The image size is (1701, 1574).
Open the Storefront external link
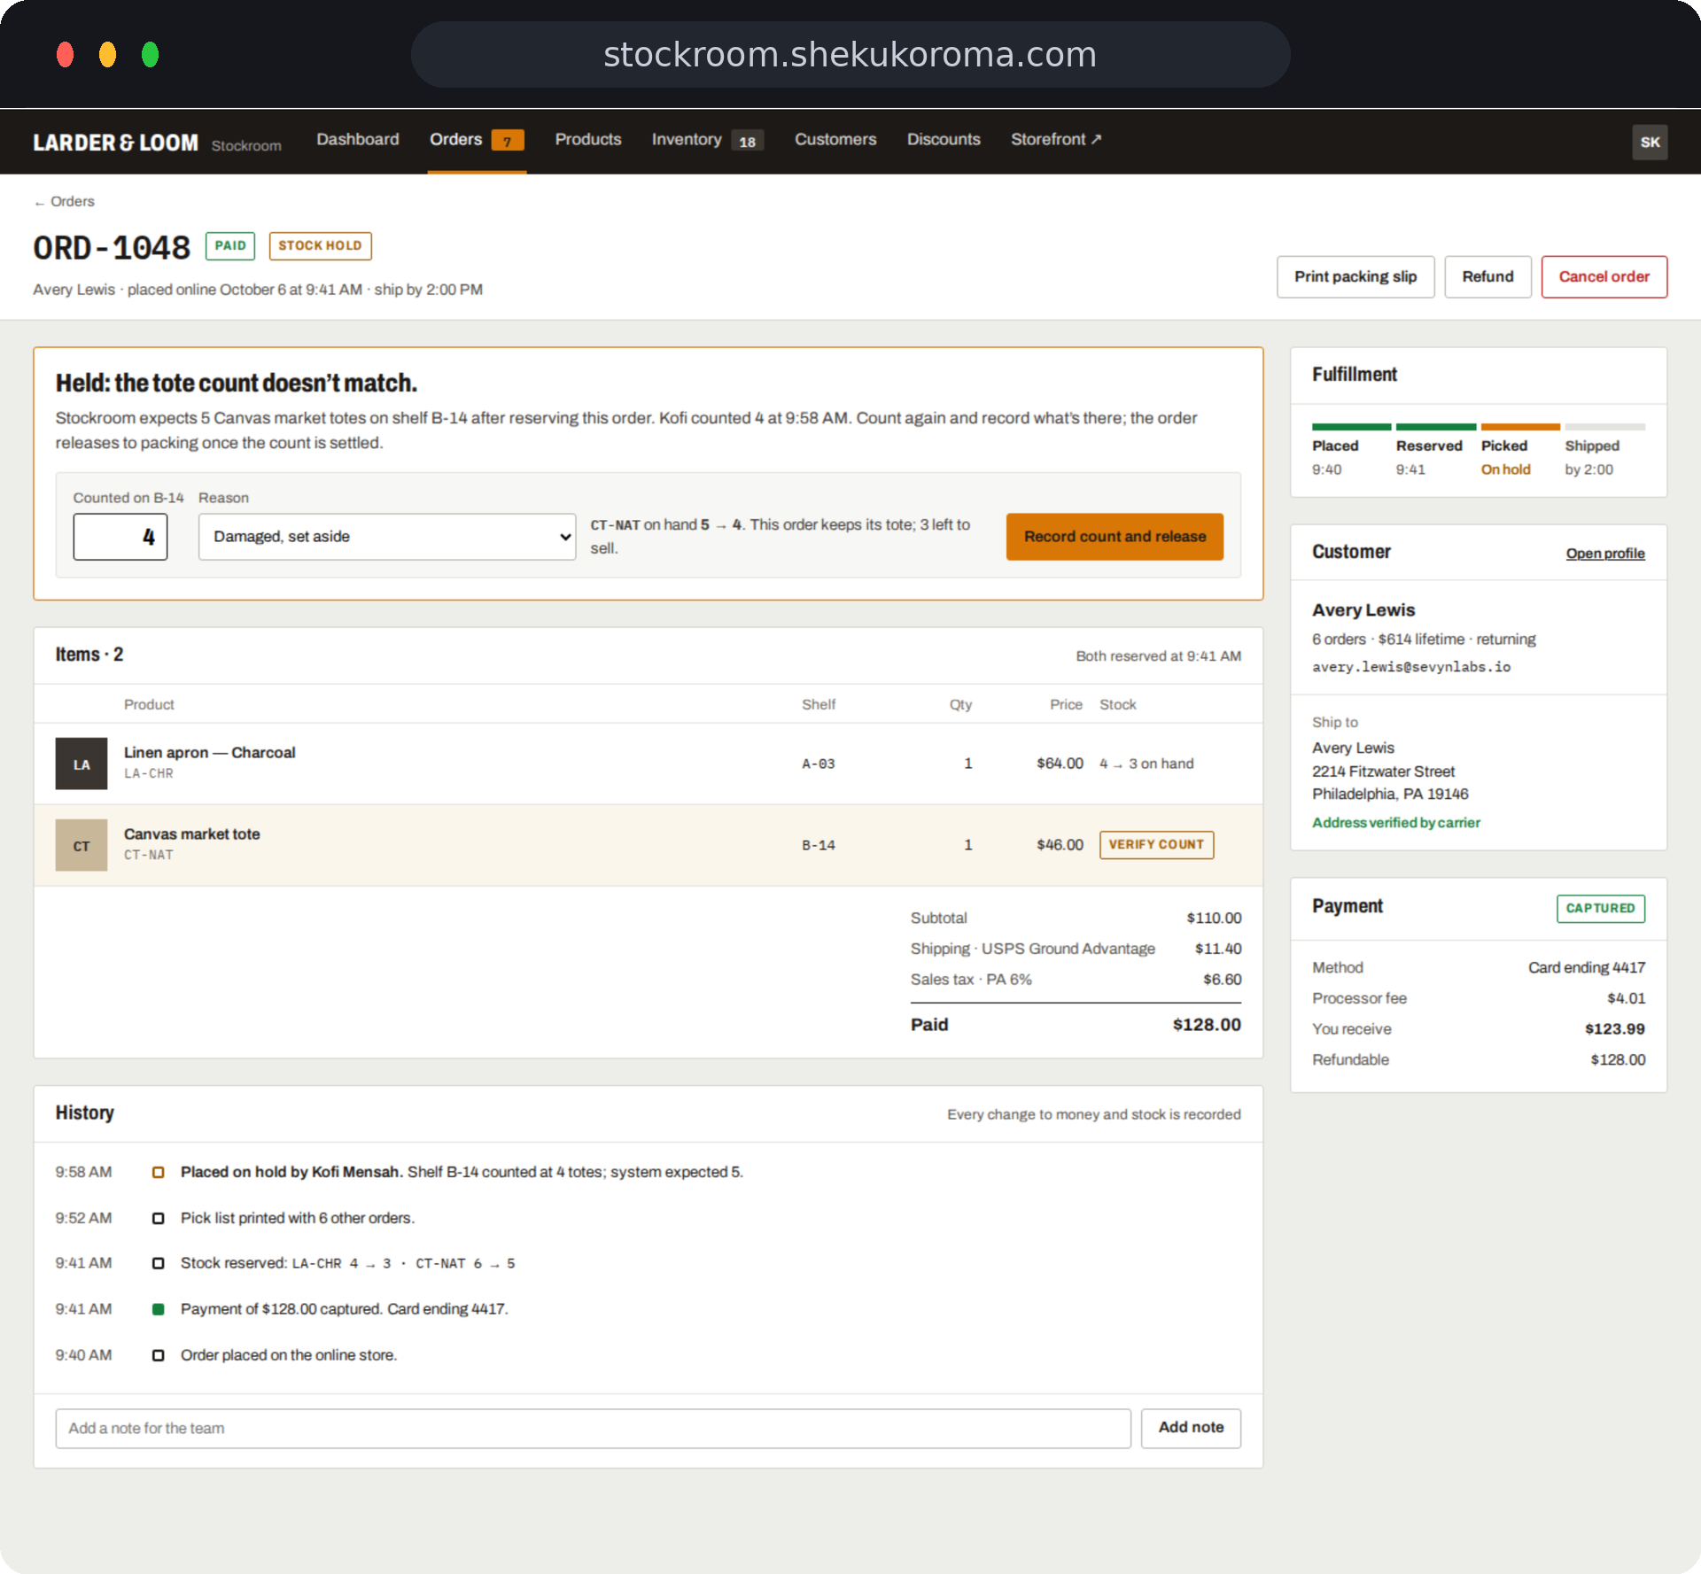pos(1056,139)
